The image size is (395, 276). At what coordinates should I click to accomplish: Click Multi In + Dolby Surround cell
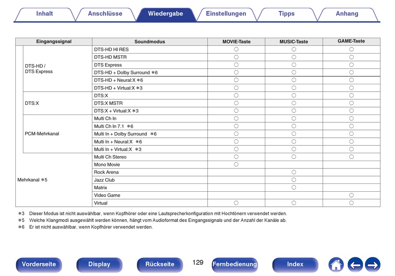point(150,134)
